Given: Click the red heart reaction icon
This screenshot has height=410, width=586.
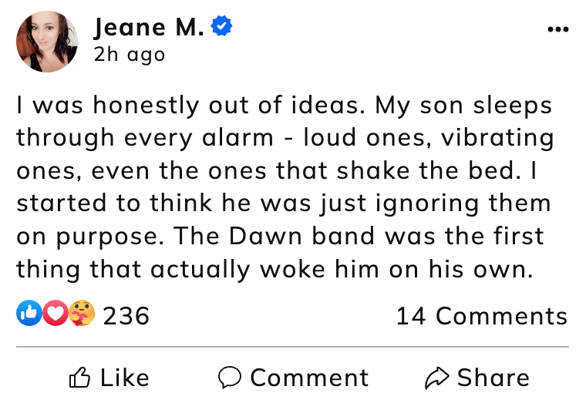Looking at the screenshot, I should click(x=53, y=315).
